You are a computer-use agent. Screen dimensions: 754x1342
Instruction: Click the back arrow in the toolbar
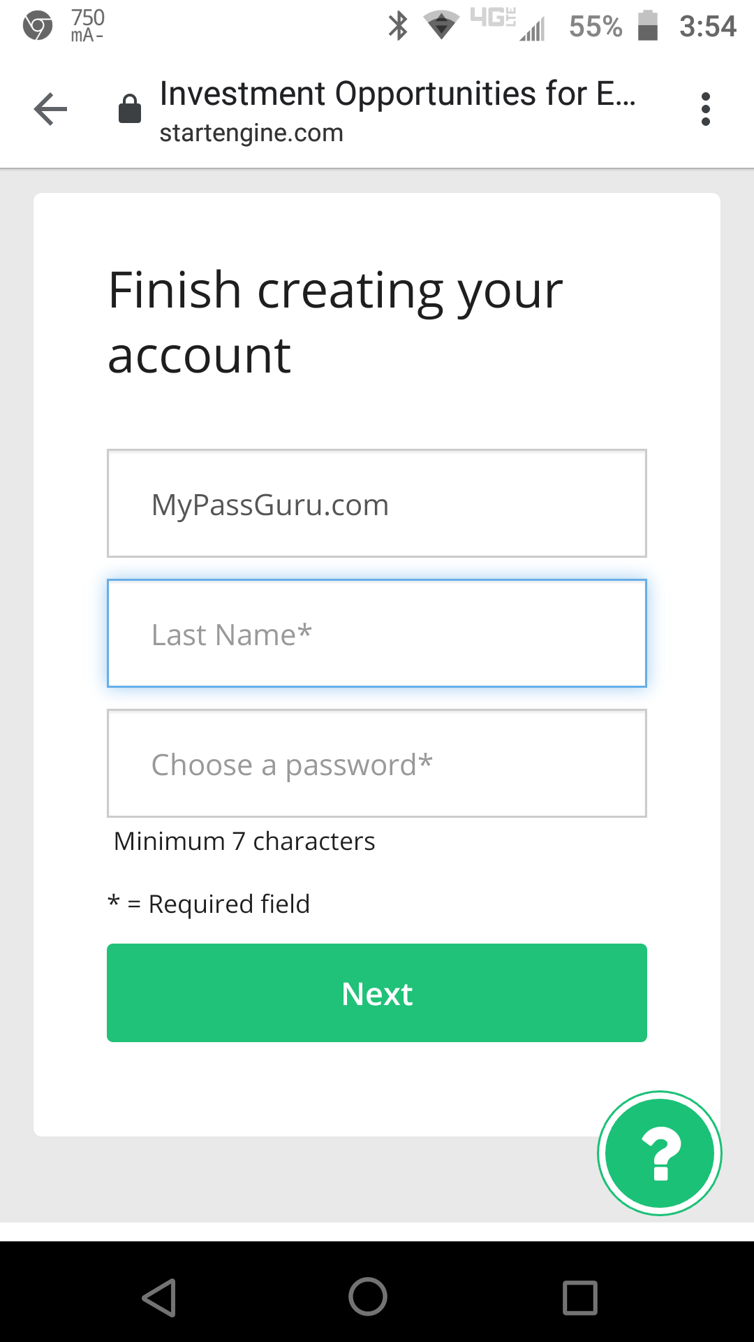pos(50,108)
